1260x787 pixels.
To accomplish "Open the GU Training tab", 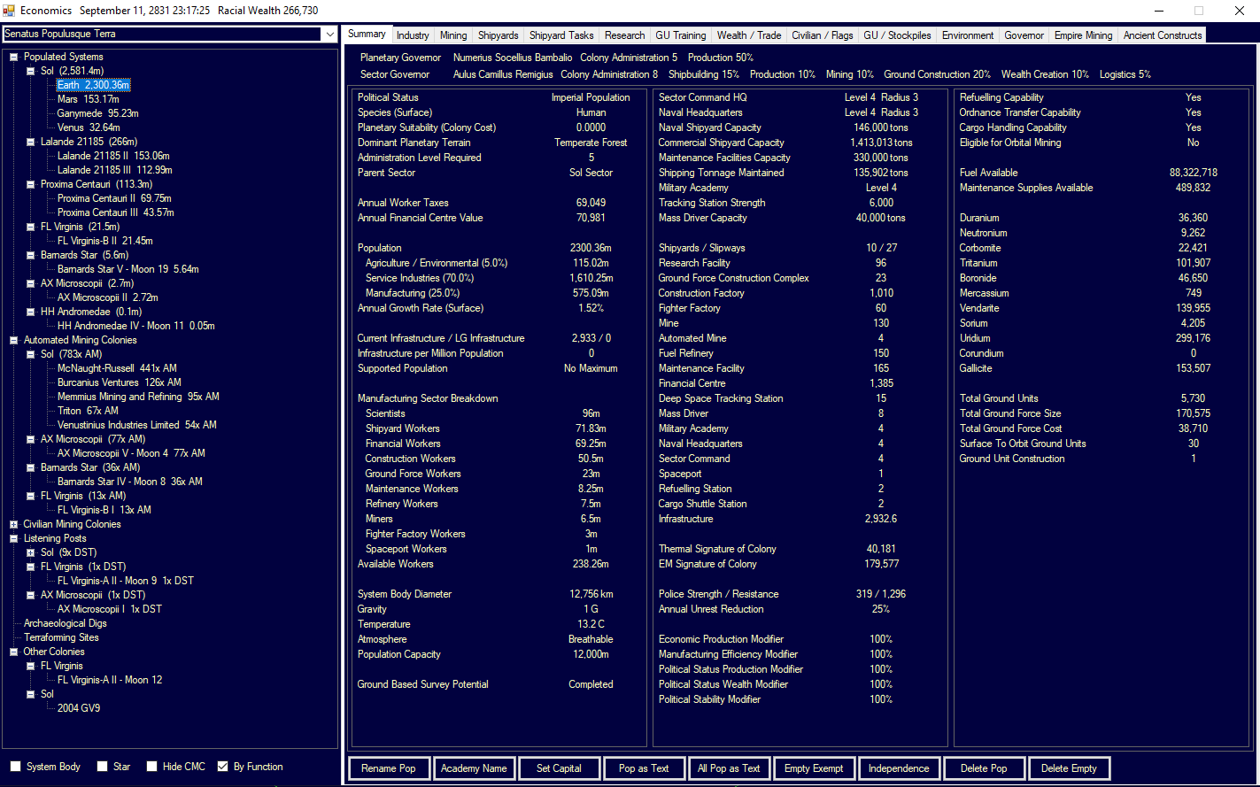I will click(x=681, y=35).
